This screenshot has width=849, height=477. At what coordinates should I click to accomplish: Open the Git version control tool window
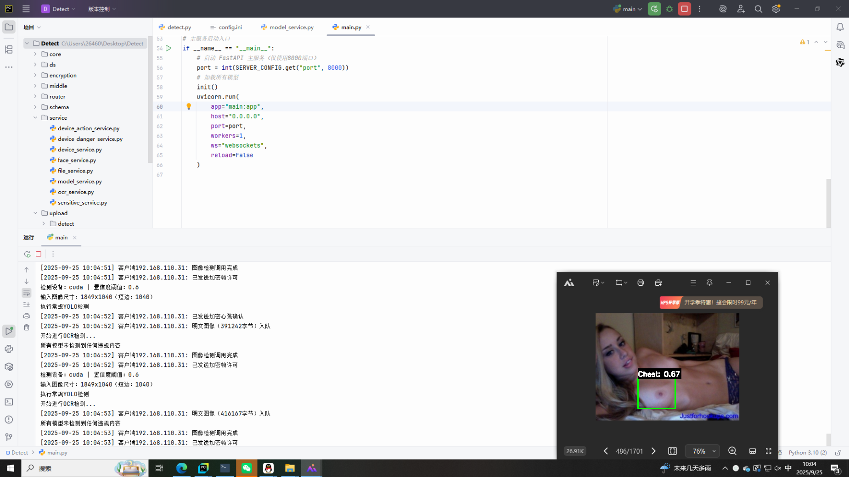pos(9,437)
